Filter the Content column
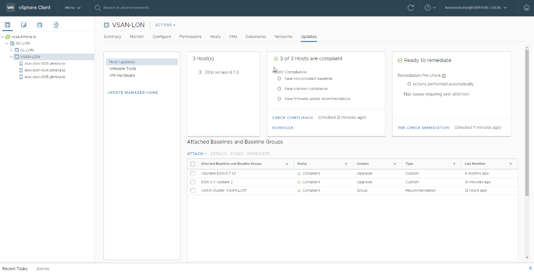Image resolution: width=534 pixels, height=272 pixels. point(395,164)
